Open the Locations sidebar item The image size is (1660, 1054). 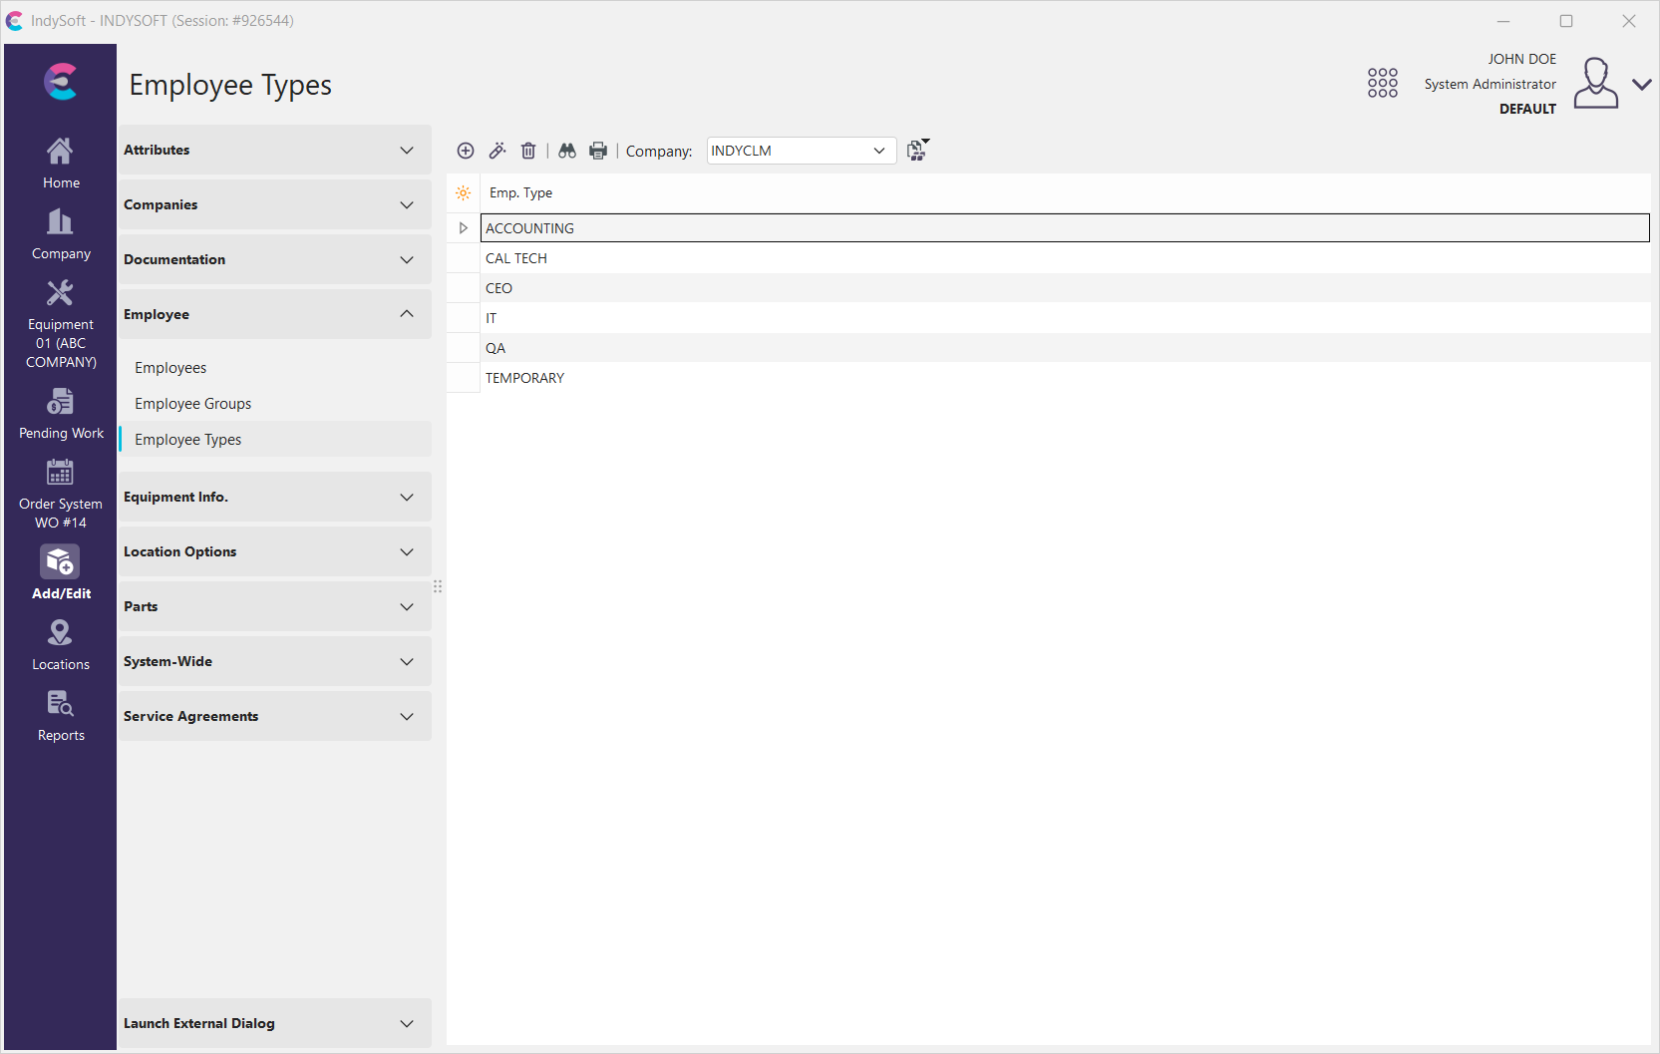[x=61, y=645]
